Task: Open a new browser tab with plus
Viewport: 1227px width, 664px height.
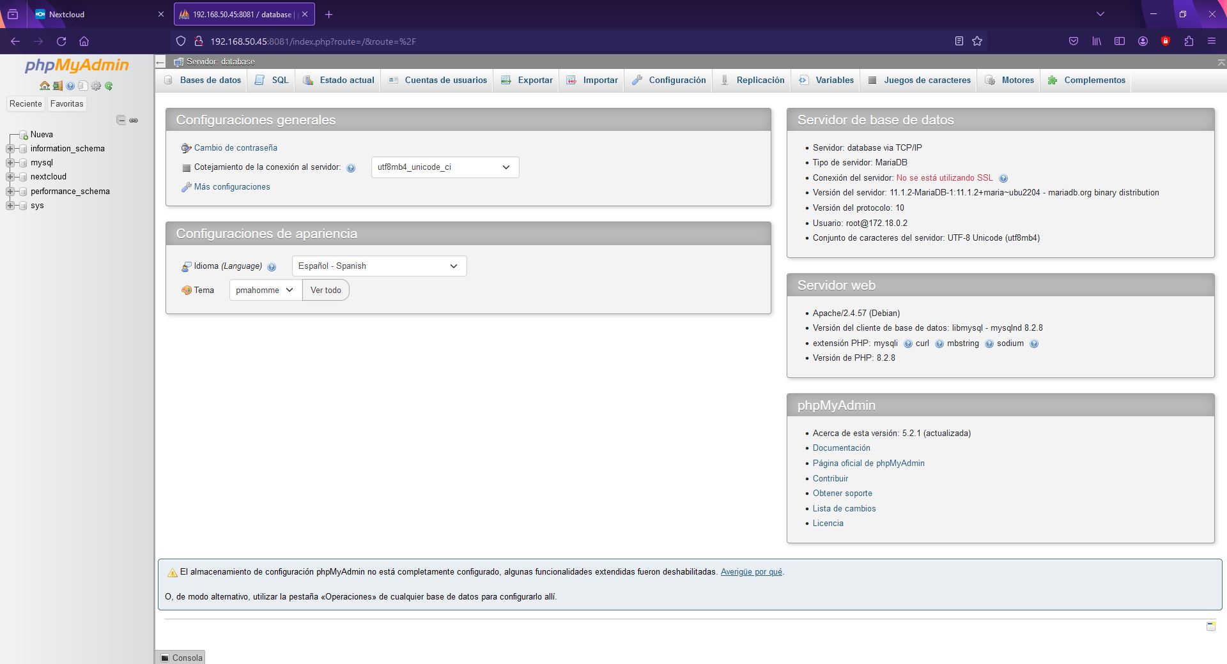Action: pos(328,14)
